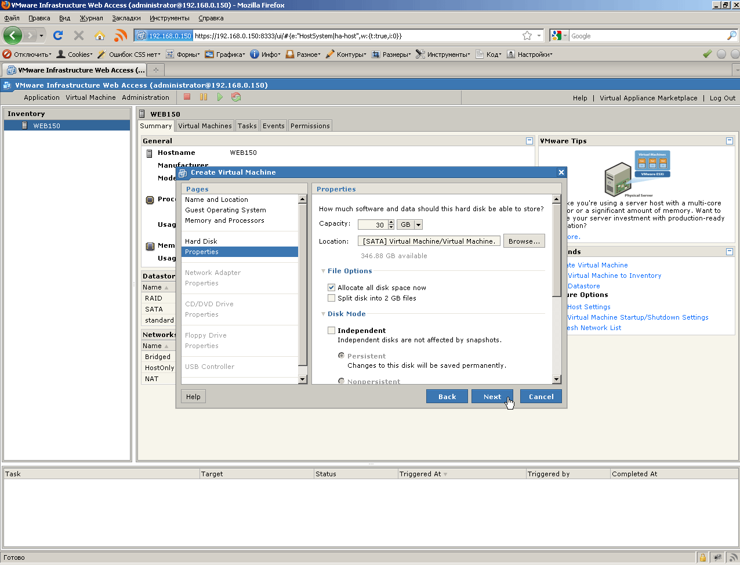Click the Google search box
Viewport: 740px width, 565px height.
coord(647,35)
